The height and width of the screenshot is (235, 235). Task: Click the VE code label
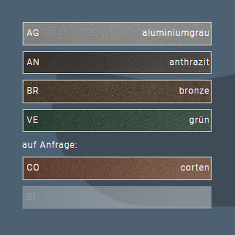click(32, 120)
